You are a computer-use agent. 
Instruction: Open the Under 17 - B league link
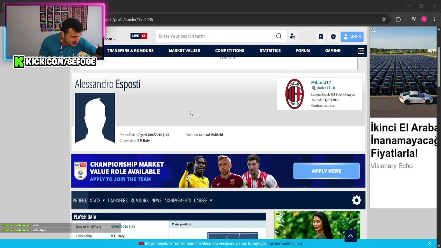tap(326, 88)
